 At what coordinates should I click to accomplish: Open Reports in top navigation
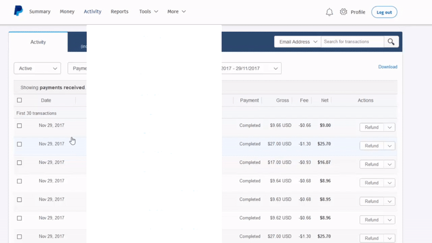coord(119,11)
